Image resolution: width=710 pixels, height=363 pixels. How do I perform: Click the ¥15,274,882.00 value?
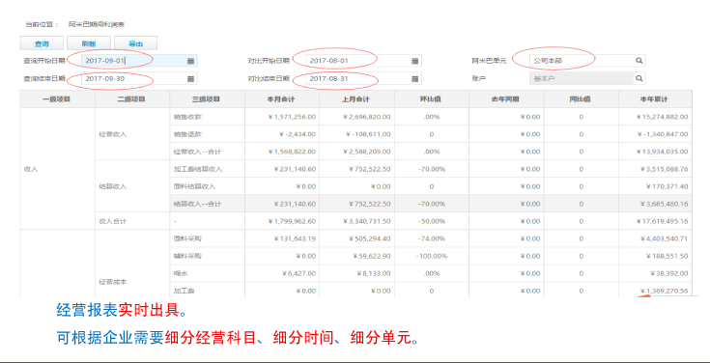pyautogui.click(x=663, y=117)
